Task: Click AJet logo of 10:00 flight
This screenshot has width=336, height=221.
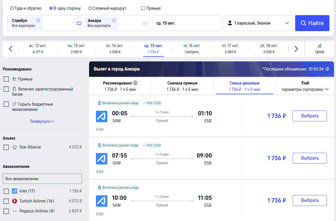Action: pos(102,201)
